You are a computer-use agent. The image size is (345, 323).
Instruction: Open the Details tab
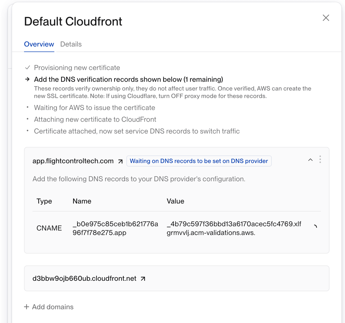(71, 44)
